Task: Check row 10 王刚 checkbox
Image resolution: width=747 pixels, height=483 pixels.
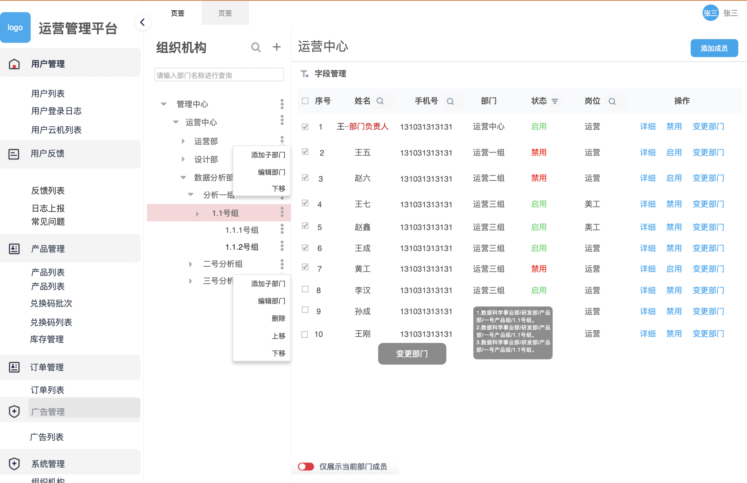Action: (305, 334)
